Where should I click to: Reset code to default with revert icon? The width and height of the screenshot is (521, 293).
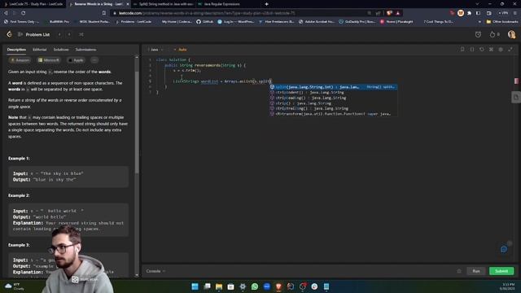(x=481, y=49)
